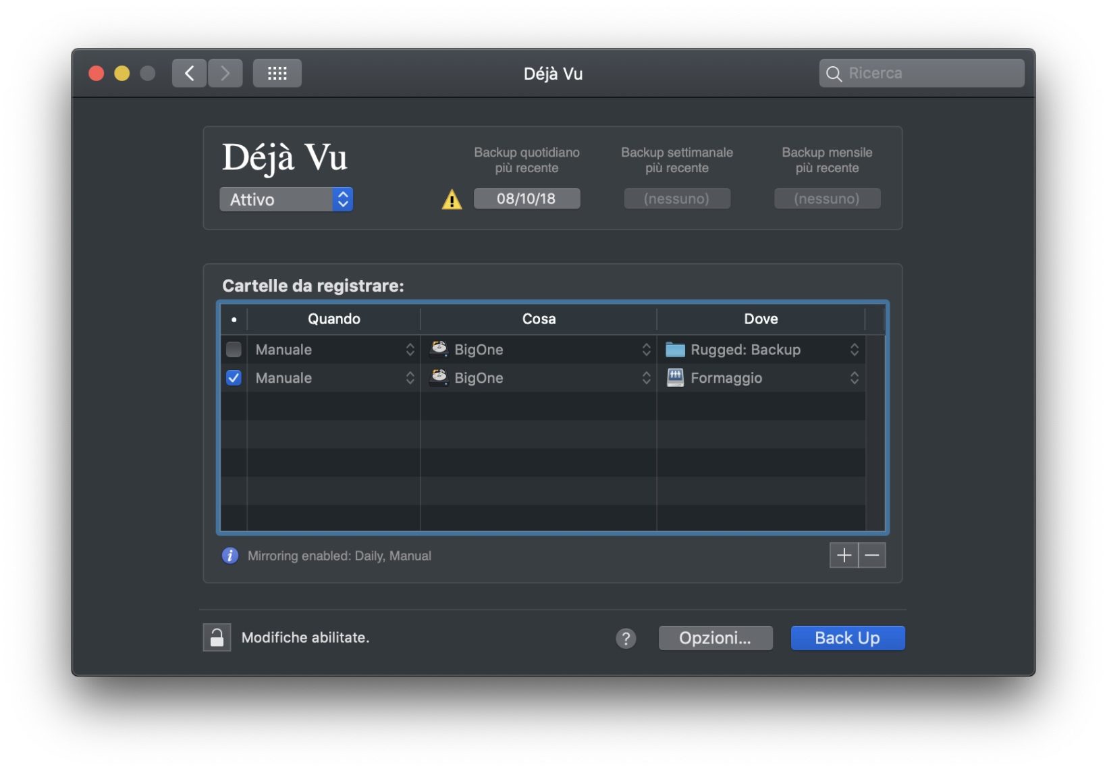
Task: Click the Quando column header
Action: tap(334, 319)
